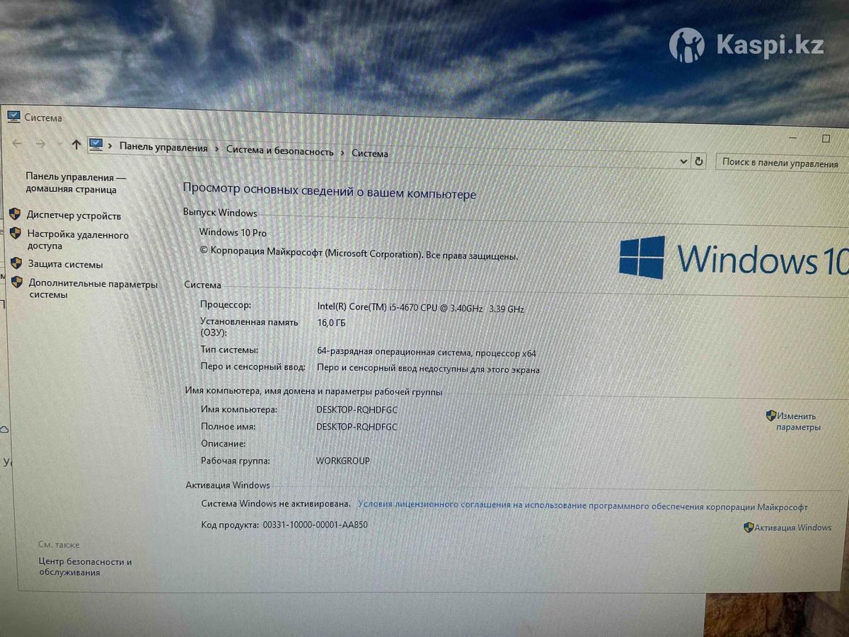Go up one level with up arrow

76,144
